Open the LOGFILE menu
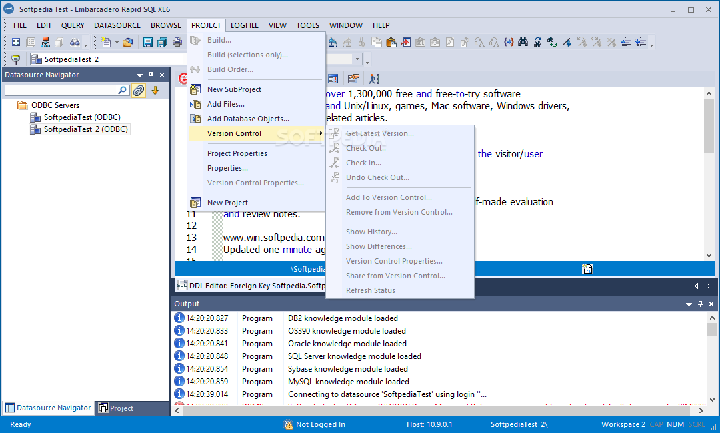This screenshot has height=433, width=720. point(245,26)
